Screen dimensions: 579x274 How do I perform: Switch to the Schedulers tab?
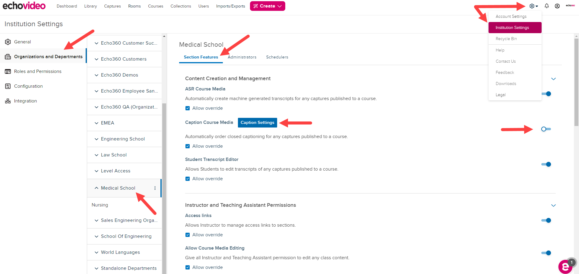(277, 57)
